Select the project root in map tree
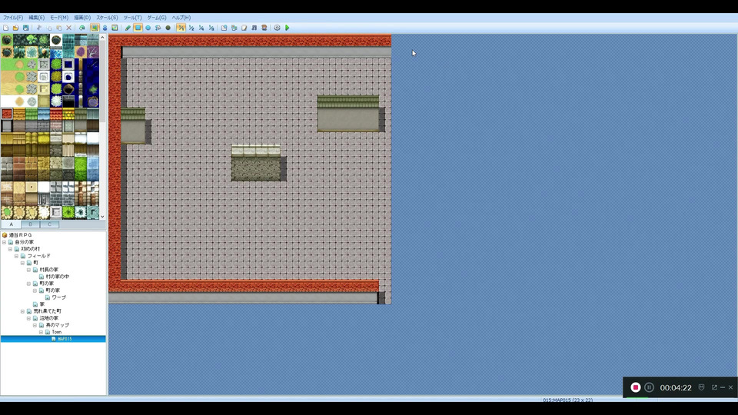Image resolution: width=738 pixels, height=415 pixels. (20, 235)
